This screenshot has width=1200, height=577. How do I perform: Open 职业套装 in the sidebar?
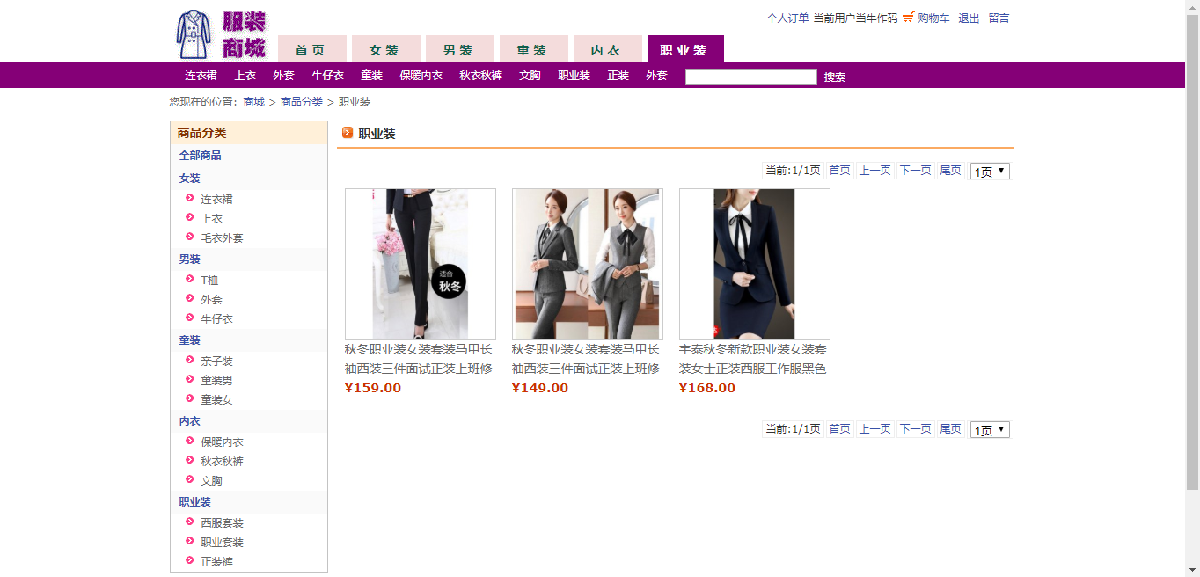tap(222, 543)
